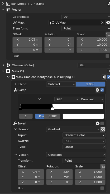
Task: Click the upper Scale X 10.000 field
Action: tap(93, 40)
